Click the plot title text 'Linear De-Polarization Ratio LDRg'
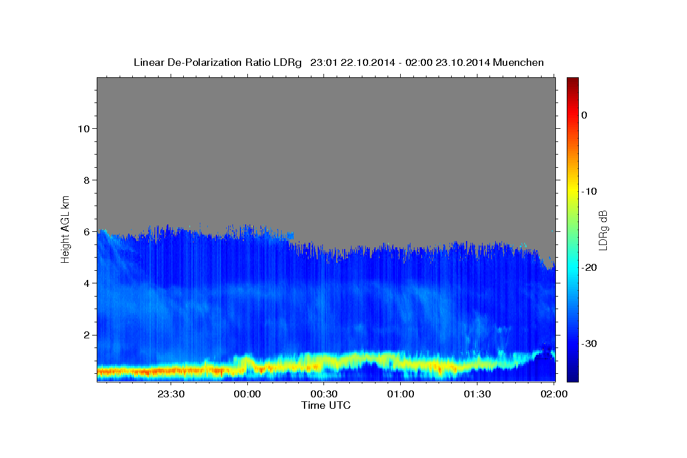Screen dimensions: 687x458 point(218,62)
